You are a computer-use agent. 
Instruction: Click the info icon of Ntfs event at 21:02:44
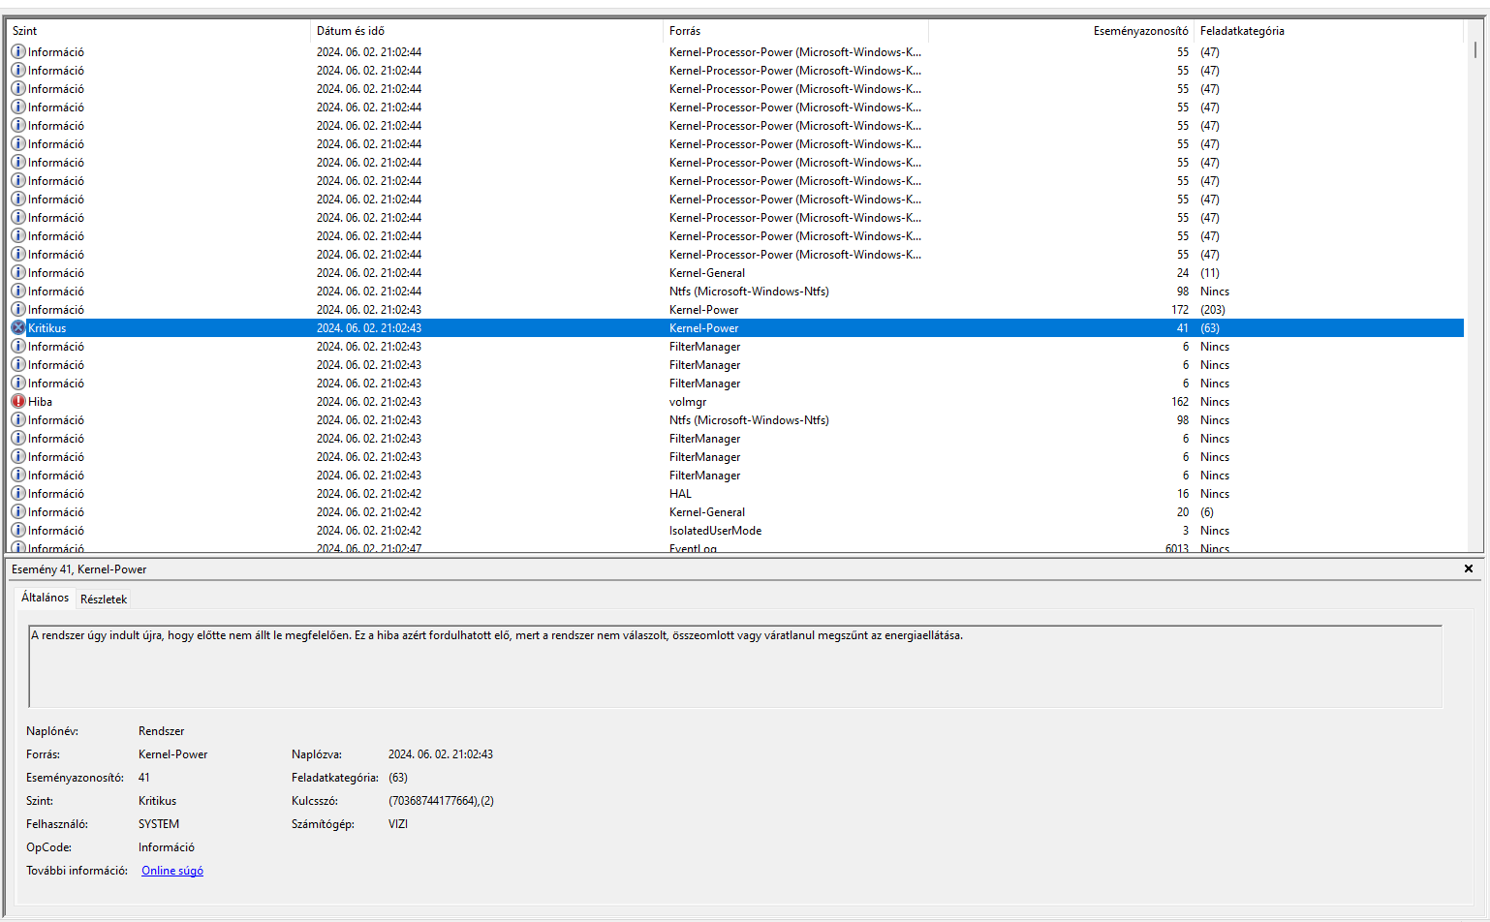tap(18, 292)
